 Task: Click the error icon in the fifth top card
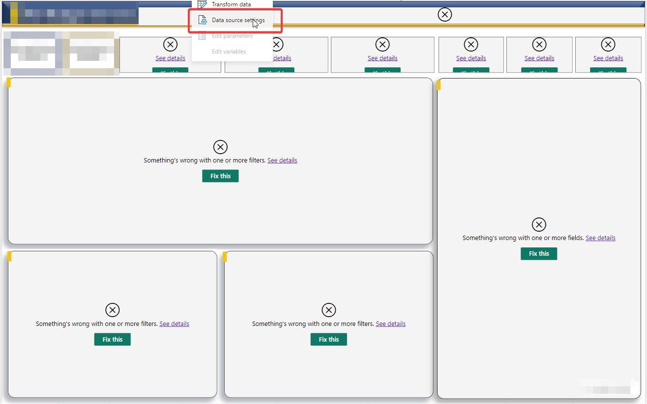(x=539, y=45)
